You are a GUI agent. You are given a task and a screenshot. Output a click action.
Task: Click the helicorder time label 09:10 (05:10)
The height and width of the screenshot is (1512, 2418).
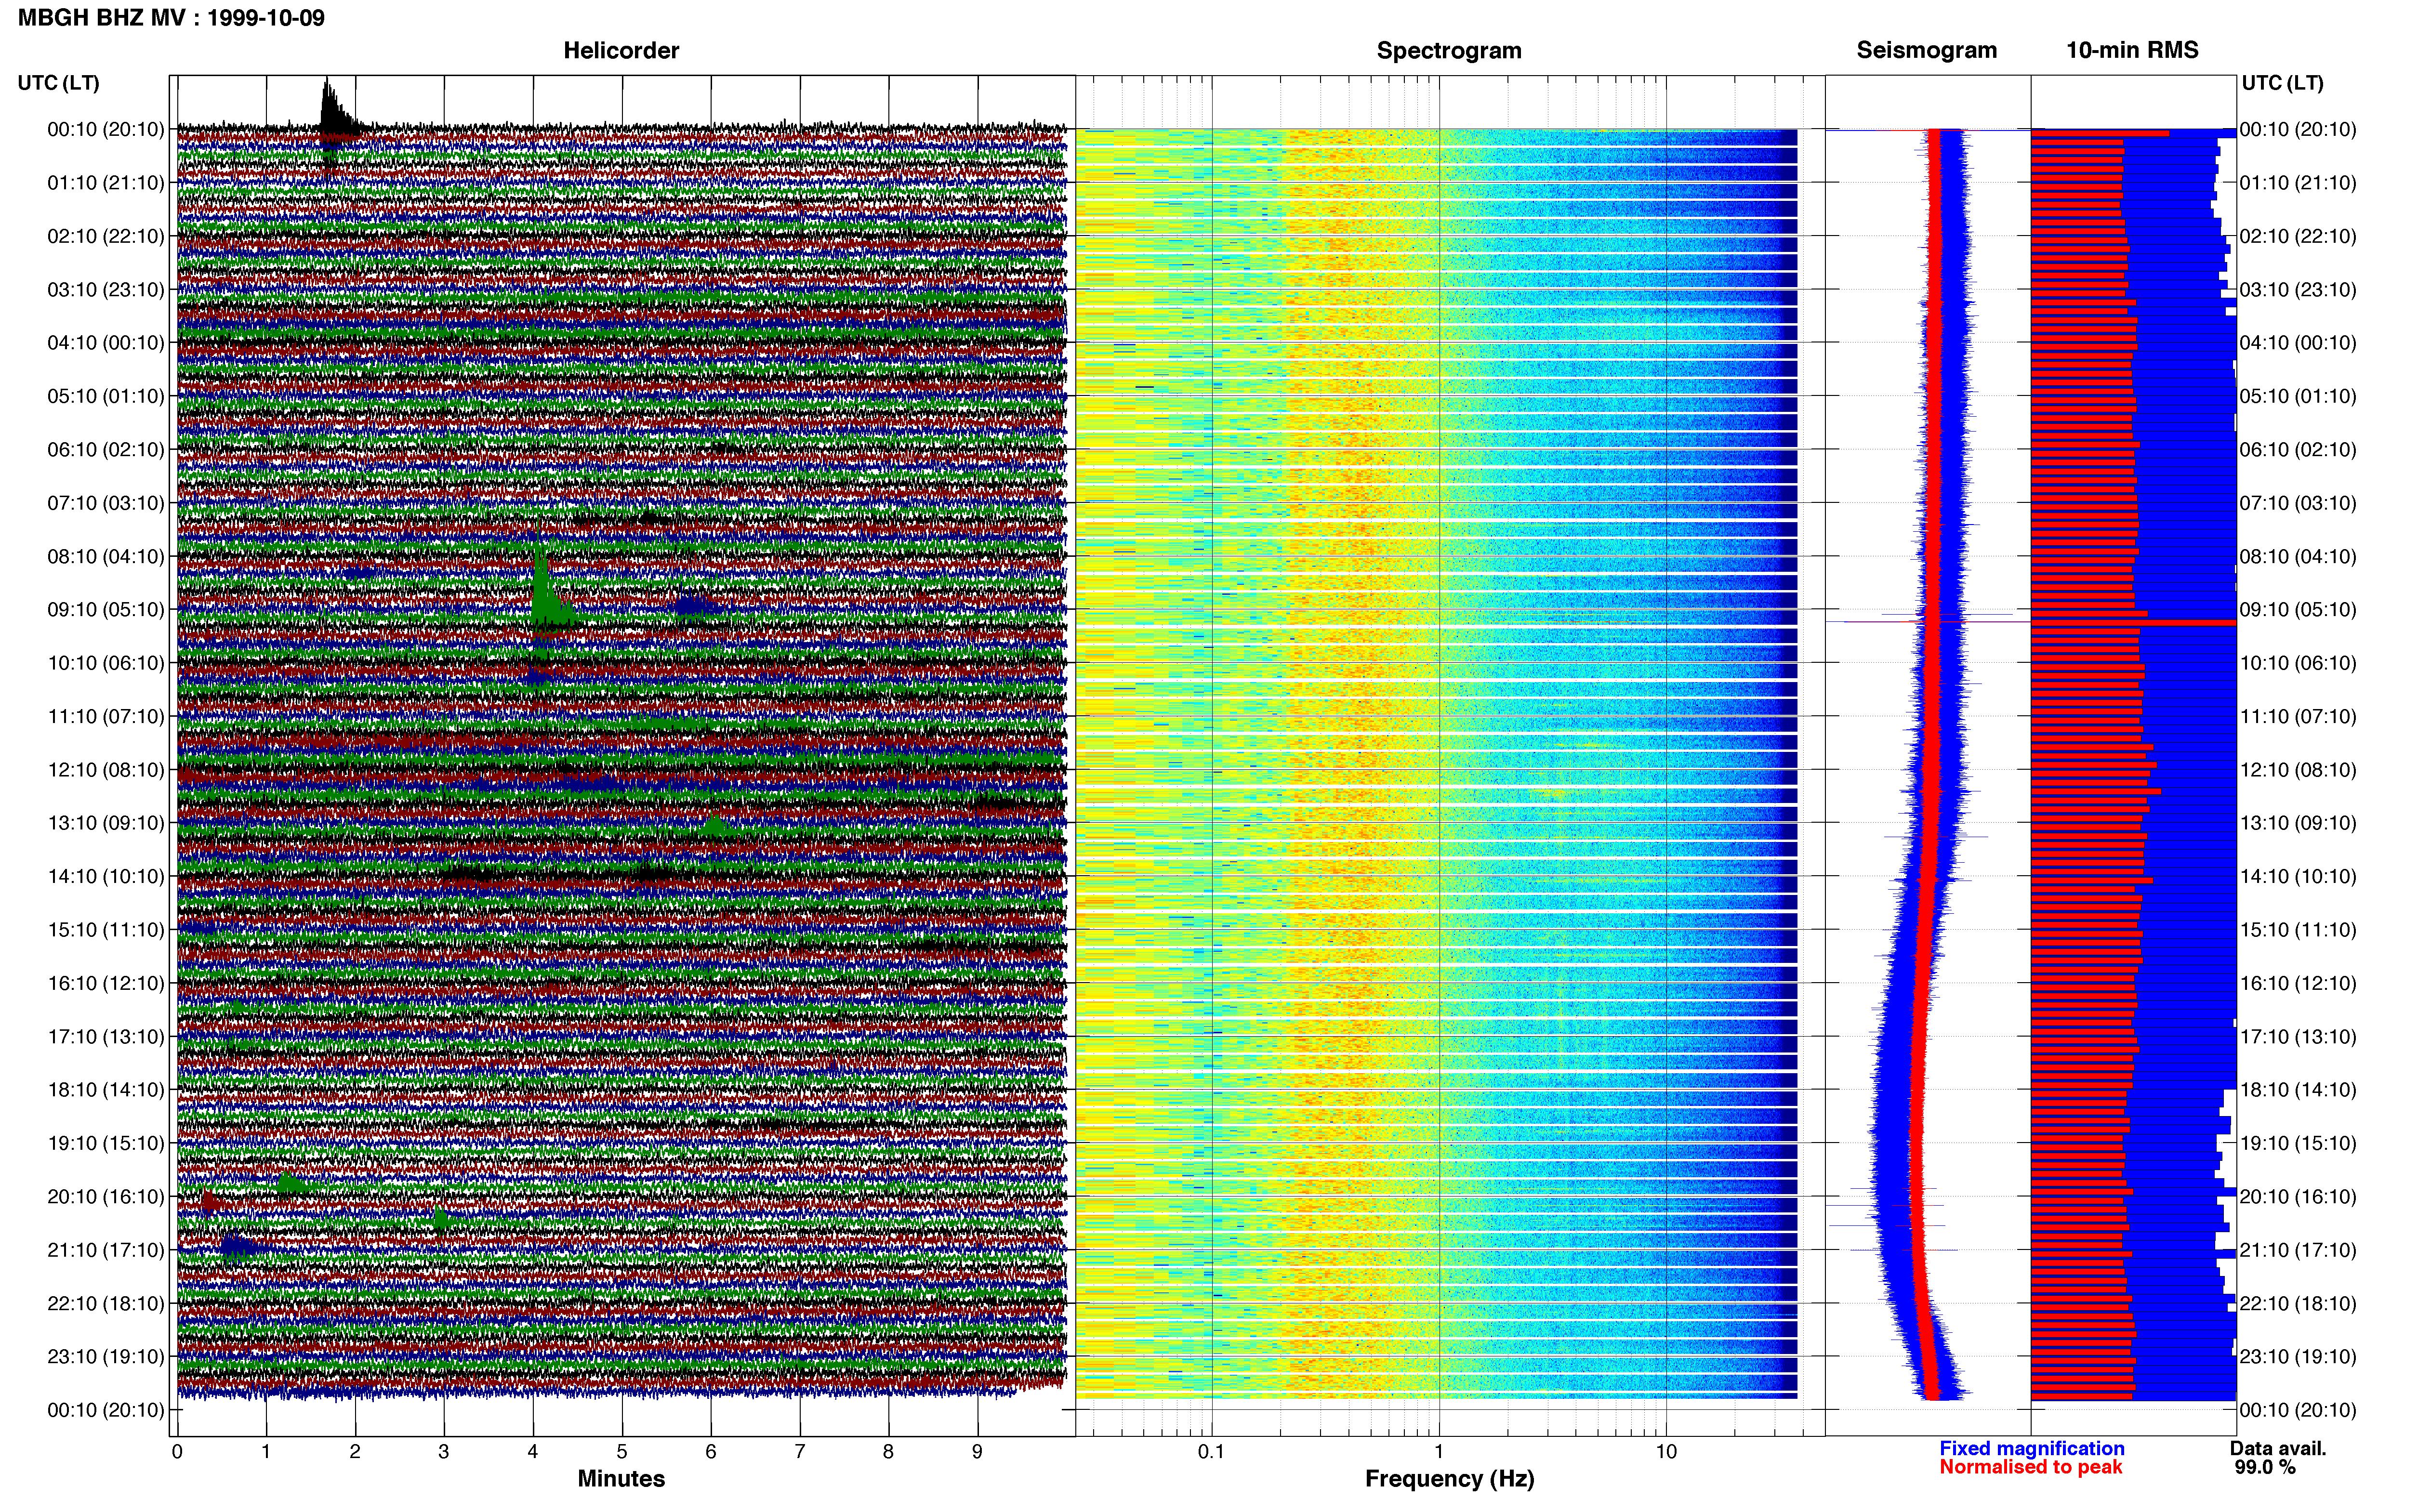(106, 610)
